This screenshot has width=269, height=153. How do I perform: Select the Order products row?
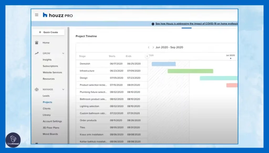tap(112, 120)
